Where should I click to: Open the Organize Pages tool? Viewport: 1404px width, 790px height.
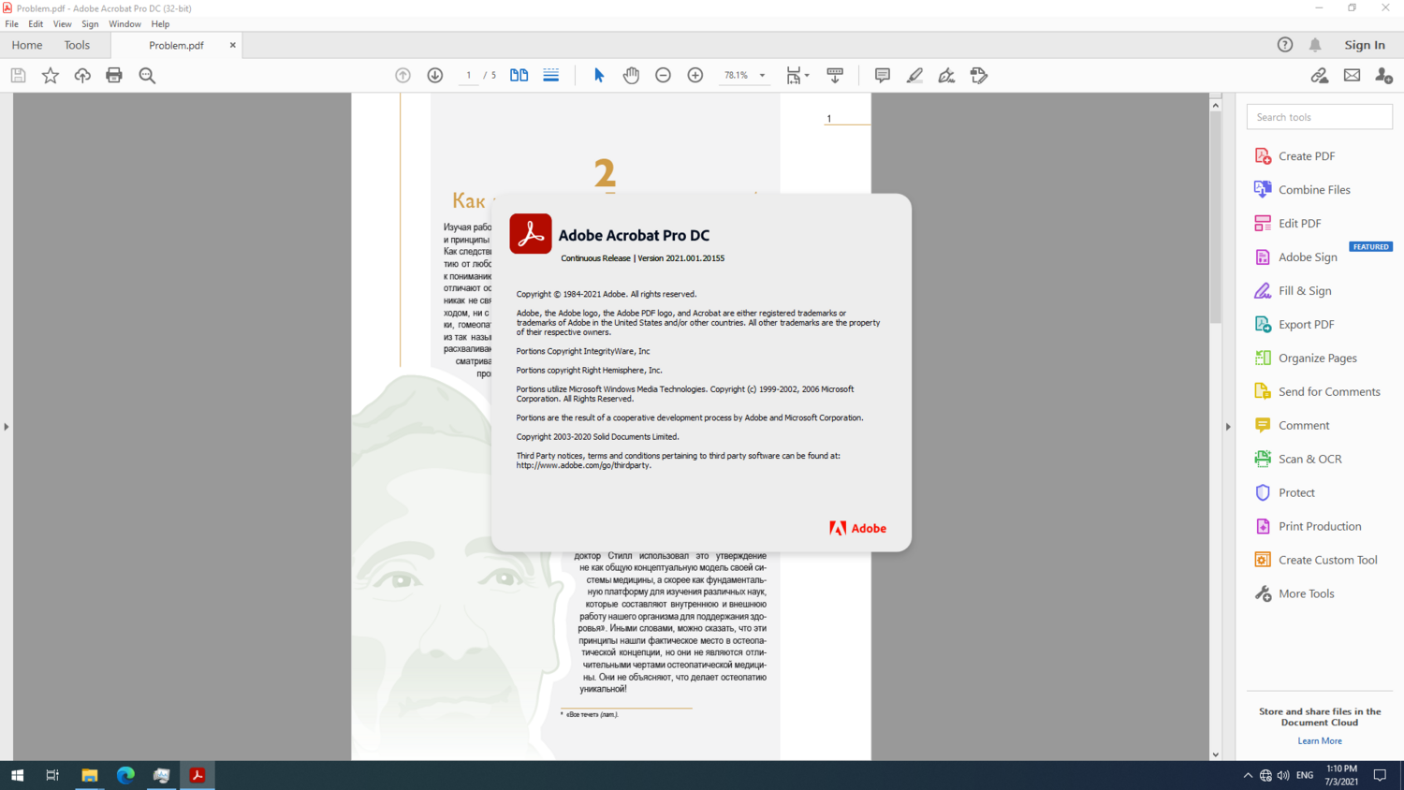1320,358
